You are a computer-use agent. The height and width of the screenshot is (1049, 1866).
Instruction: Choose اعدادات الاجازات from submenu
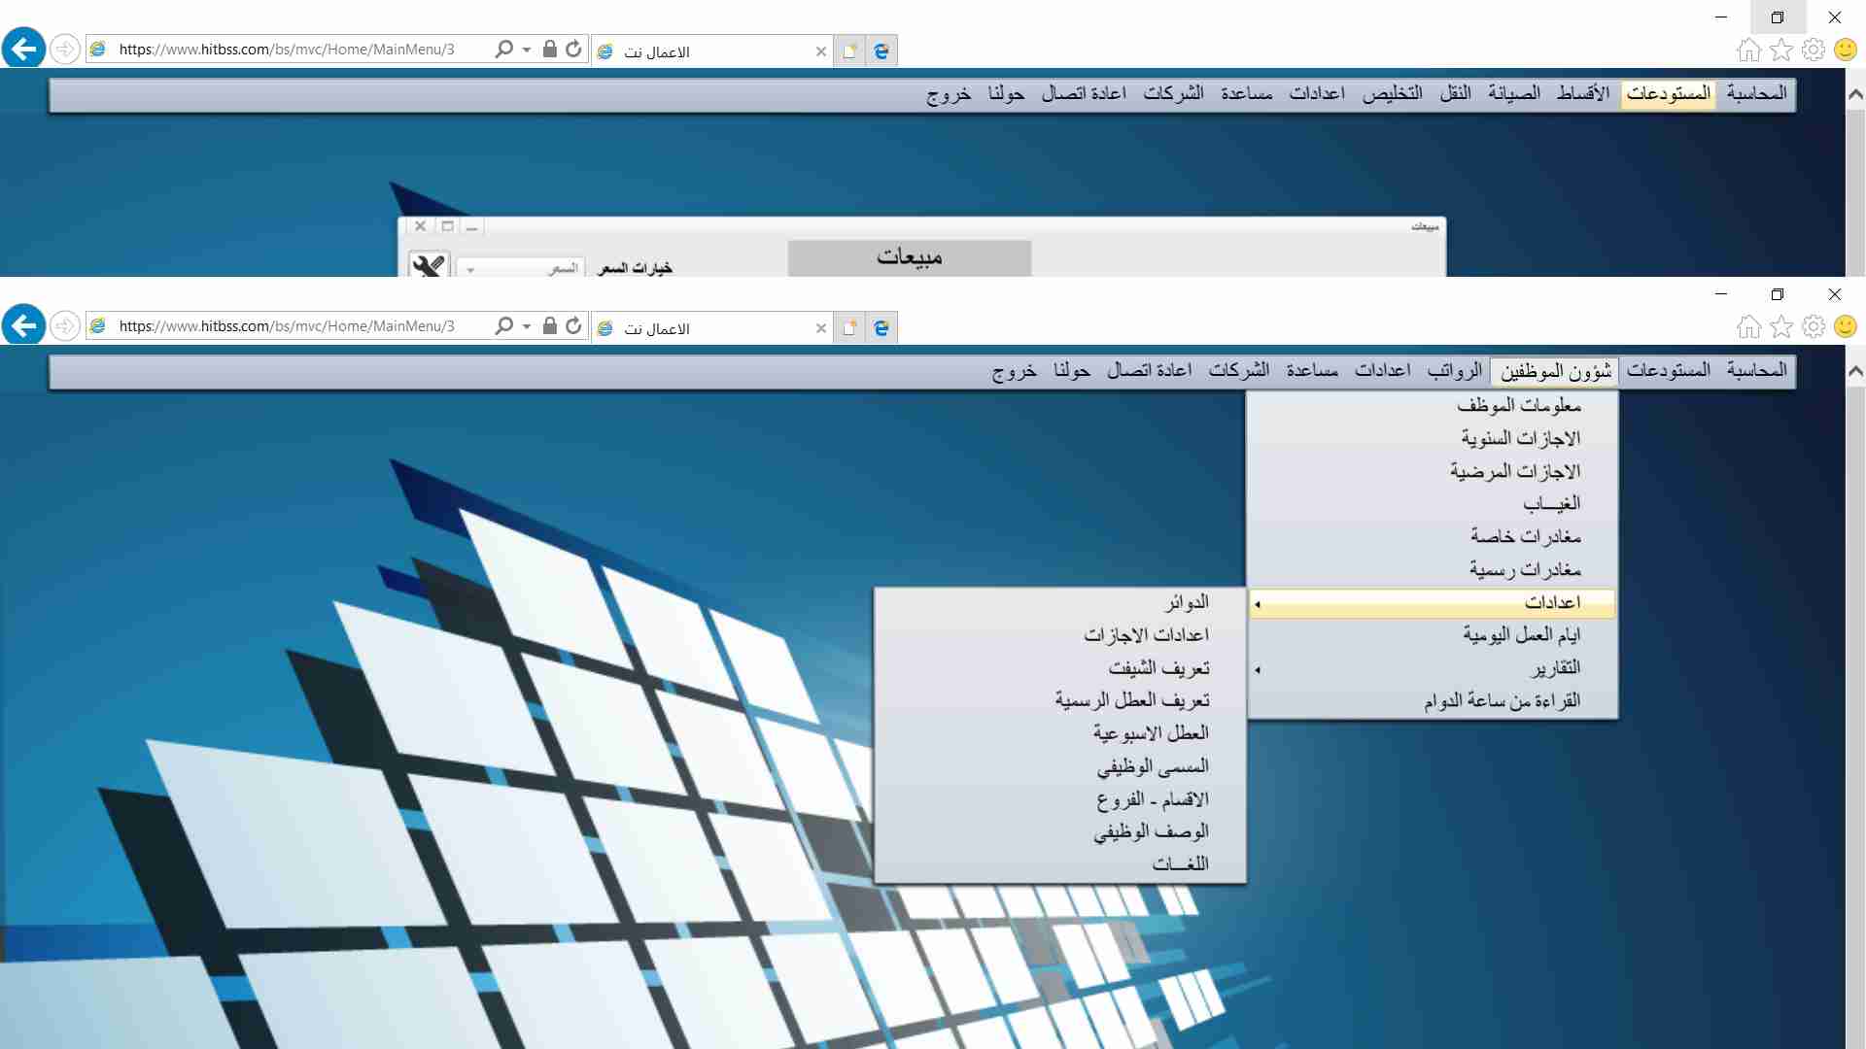click(1060, 635)
